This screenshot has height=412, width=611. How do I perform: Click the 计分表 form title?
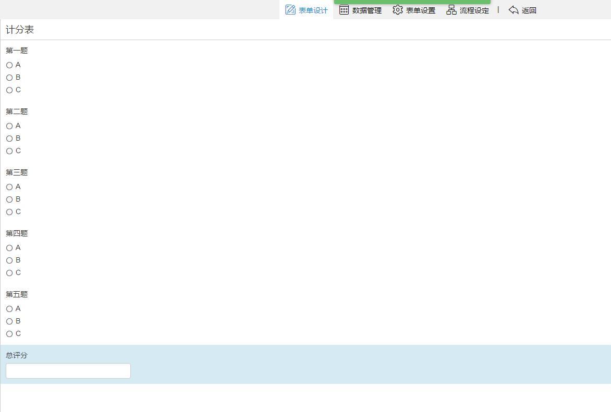point(20,30)
